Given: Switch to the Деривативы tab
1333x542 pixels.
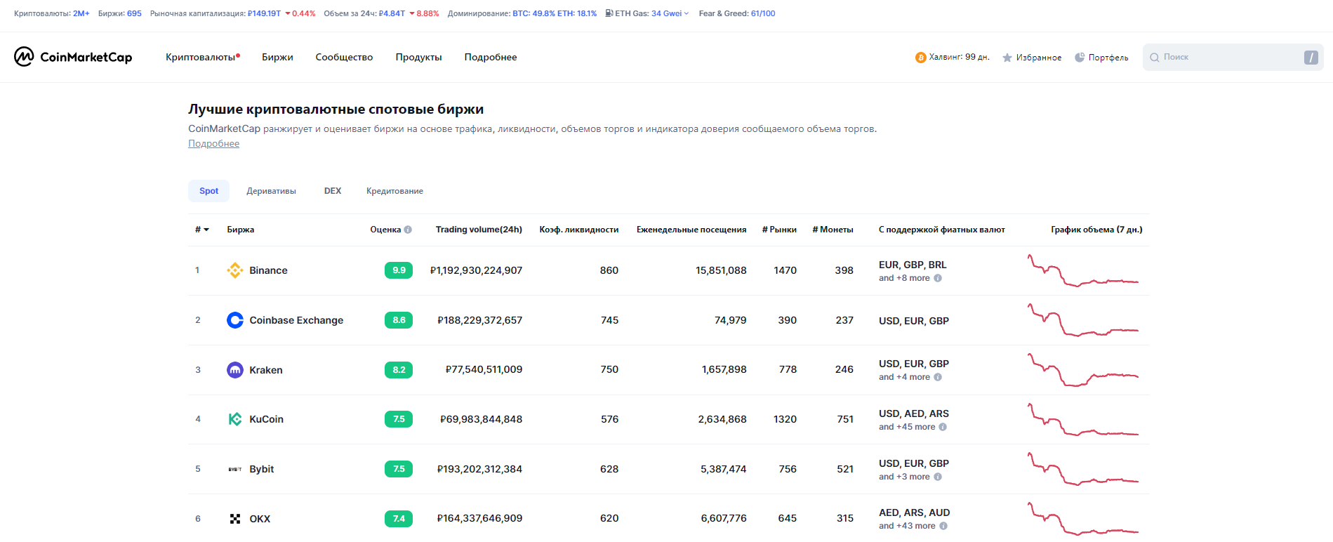Looking at the screenshot, I should coord(271,191).
